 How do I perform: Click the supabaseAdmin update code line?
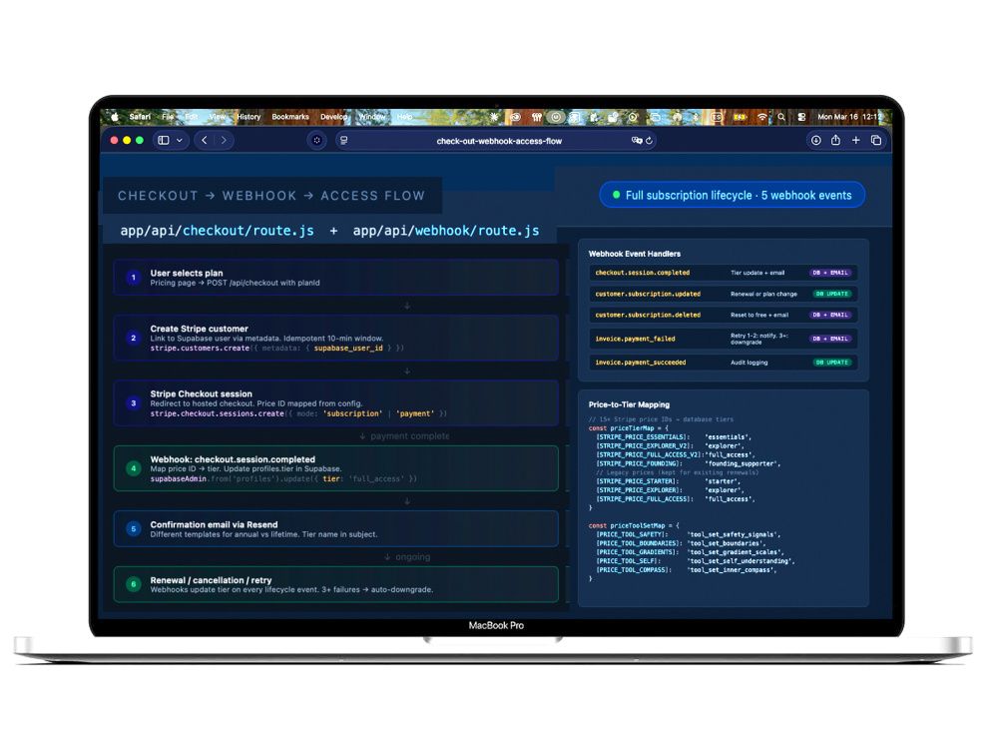tap(283, 479)
